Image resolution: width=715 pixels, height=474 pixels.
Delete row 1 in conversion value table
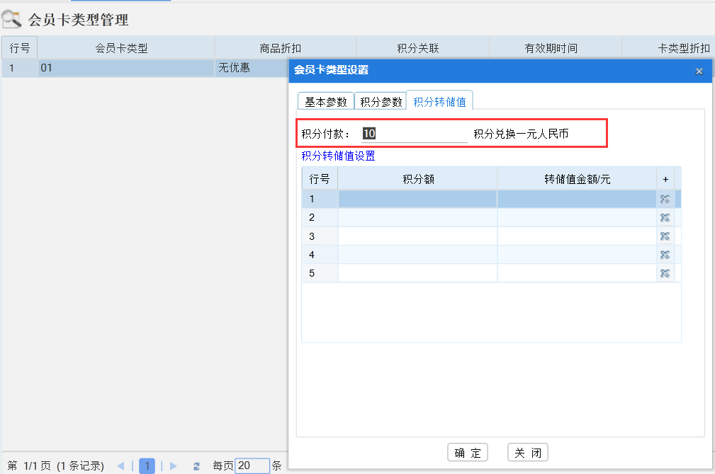point(665,199)
